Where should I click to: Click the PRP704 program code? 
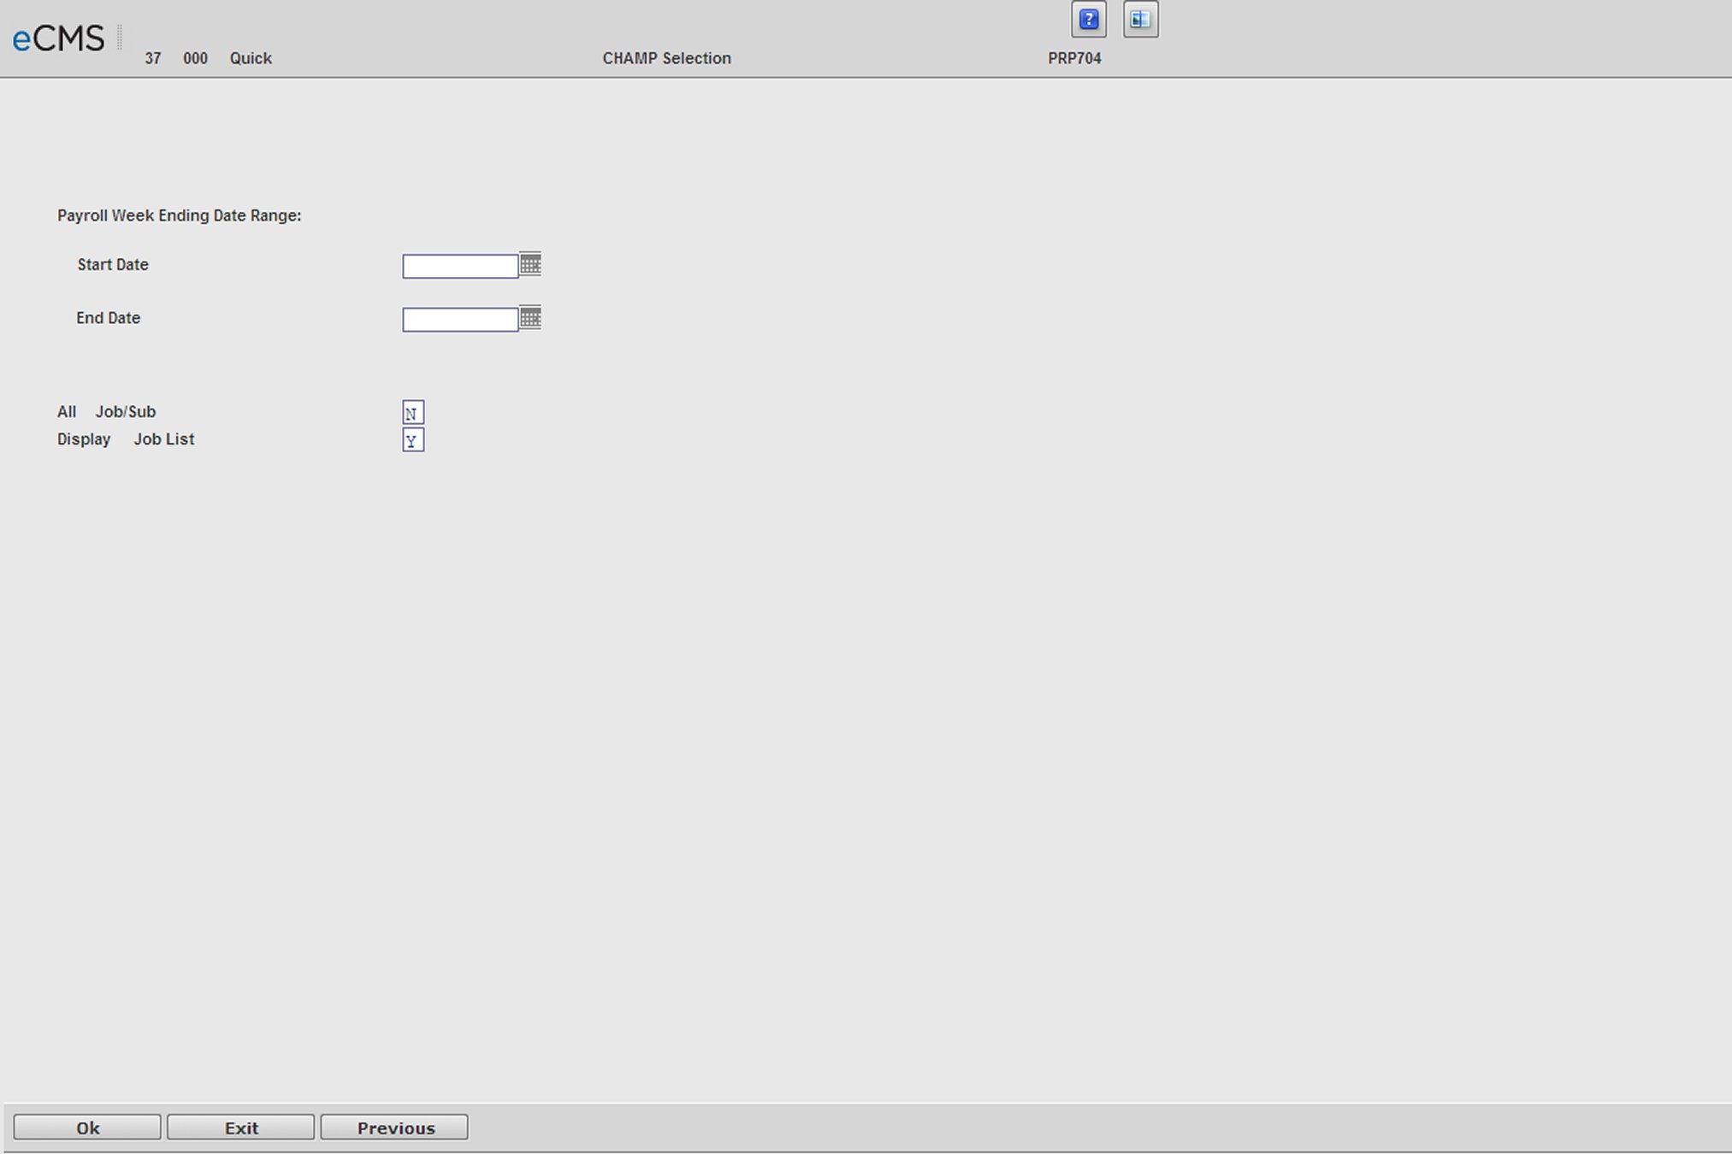click(1074, 58)
